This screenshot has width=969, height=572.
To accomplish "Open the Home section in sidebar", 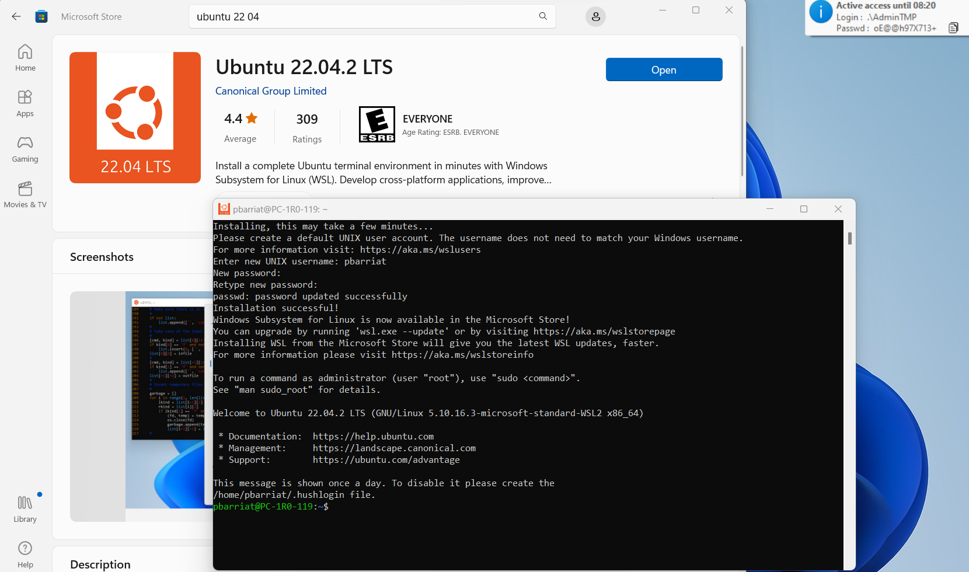I will (x=25, y=58).
